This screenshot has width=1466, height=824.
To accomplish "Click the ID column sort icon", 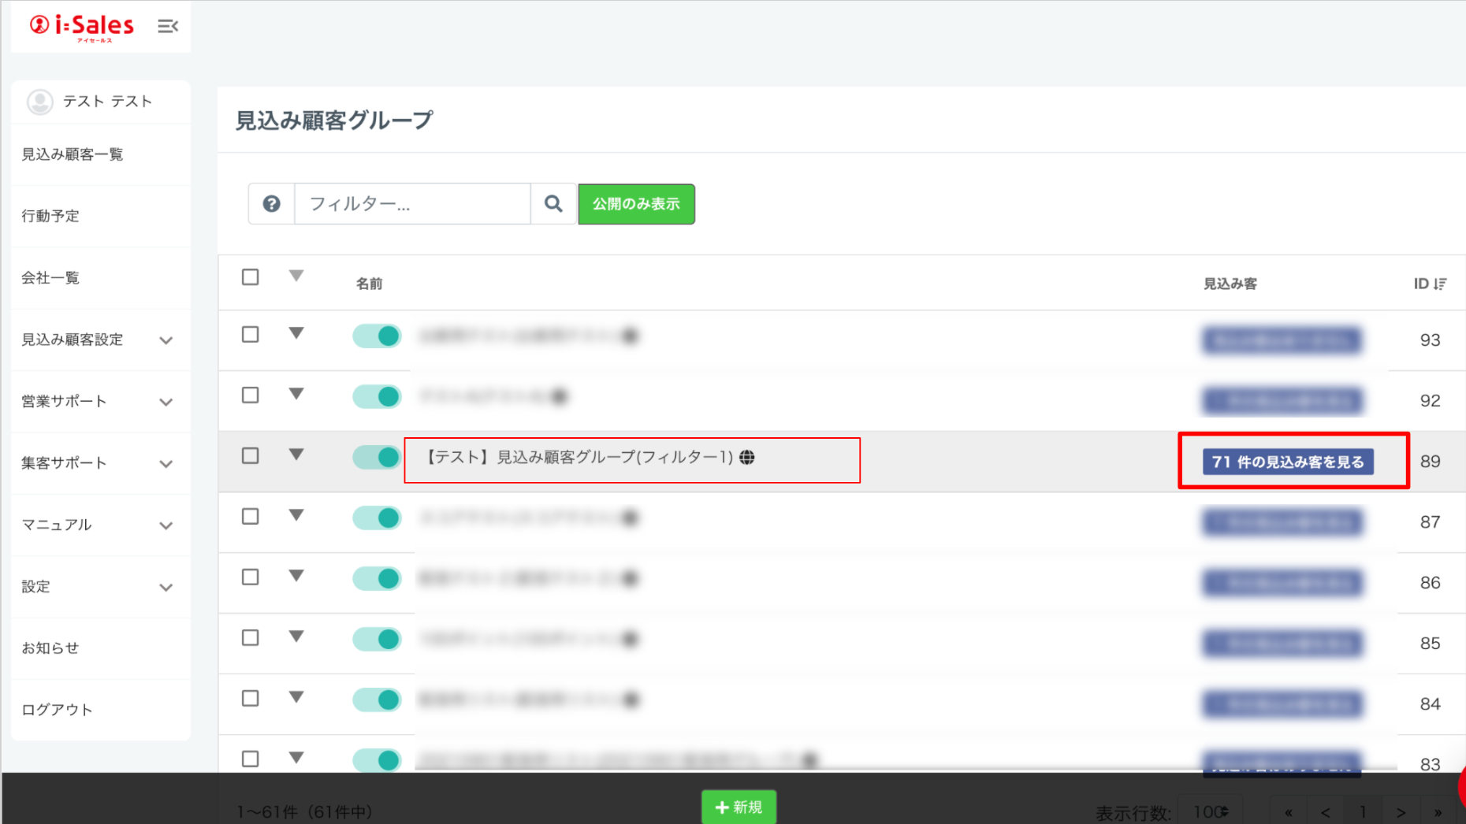I will [1440, 284].
